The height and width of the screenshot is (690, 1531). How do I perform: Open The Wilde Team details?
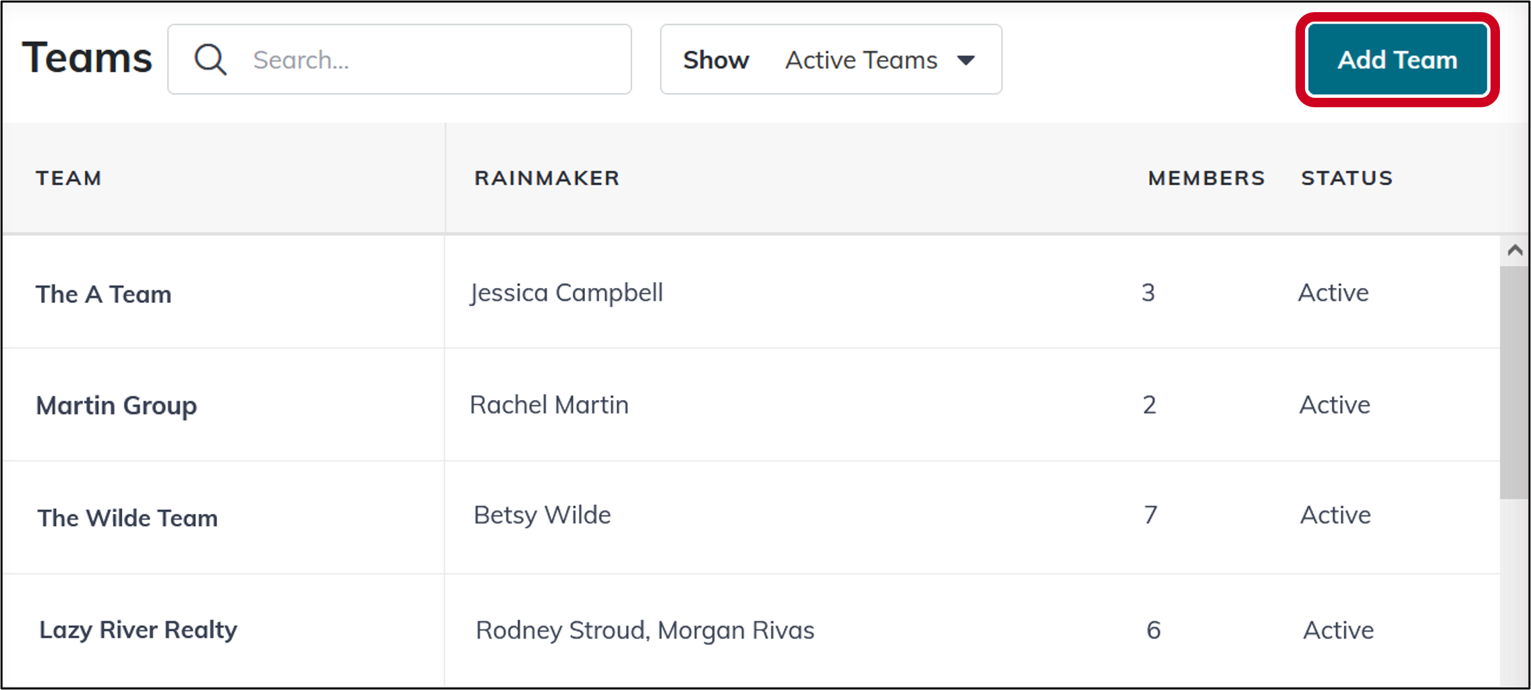coord(127,518)
